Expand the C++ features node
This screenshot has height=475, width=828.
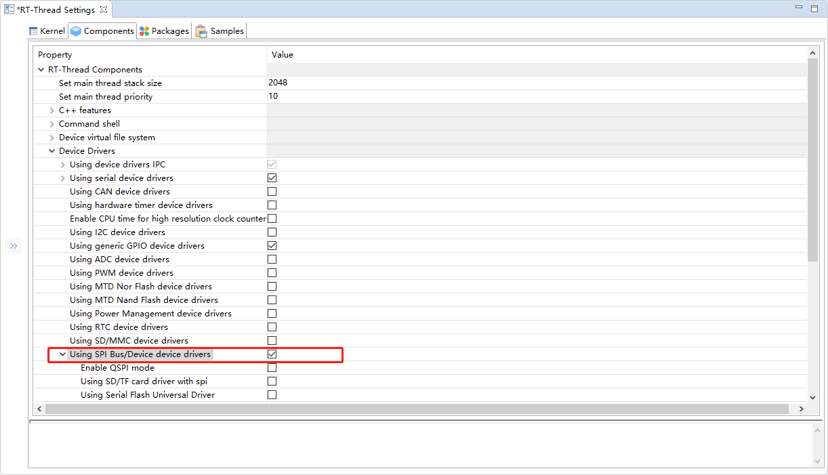click(52, 110)
